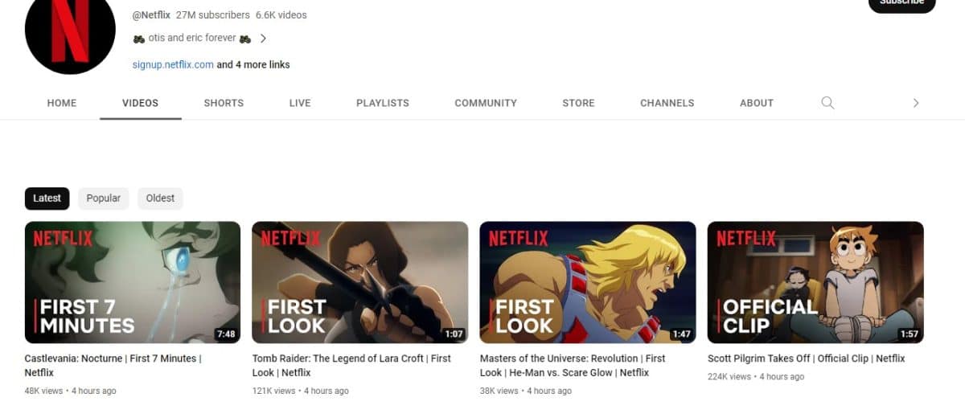Sort videos by Popular
The width and height of the screenshot is (965, 418).
pyautogui.click(x=104, y=199)
